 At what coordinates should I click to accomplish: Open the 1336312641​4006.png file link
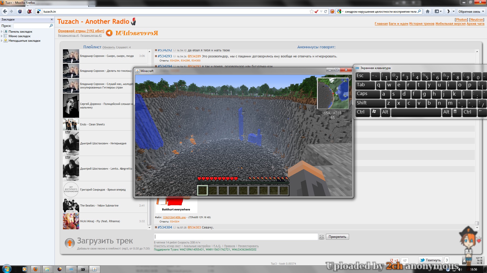pyautogui.click(x=174, y=217)
